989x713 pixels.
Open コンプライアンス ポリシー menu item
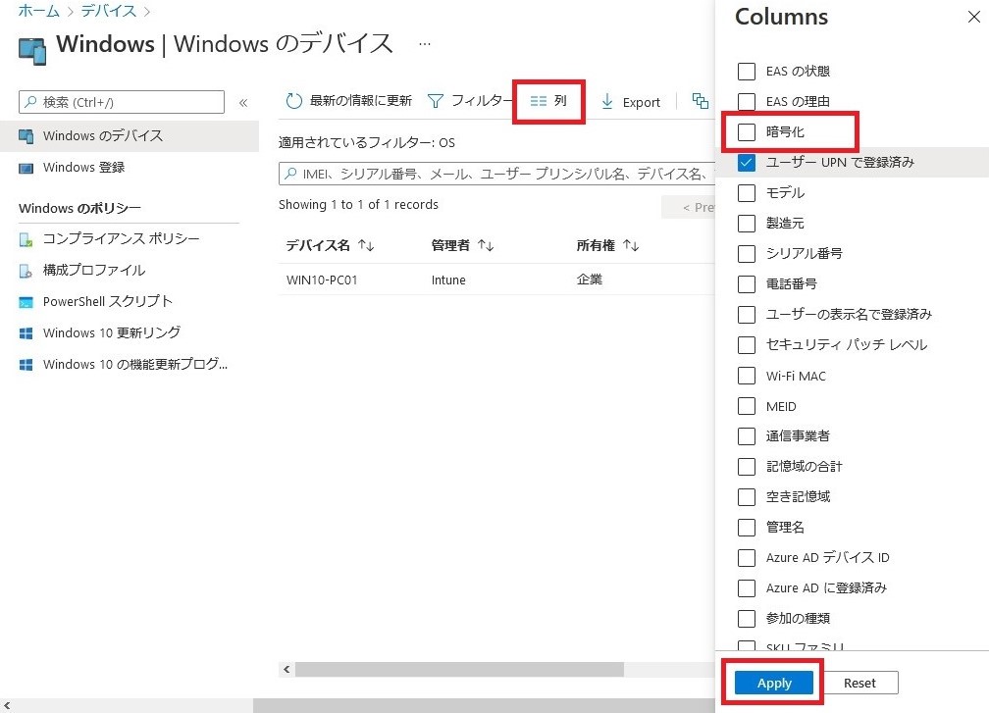130,239
